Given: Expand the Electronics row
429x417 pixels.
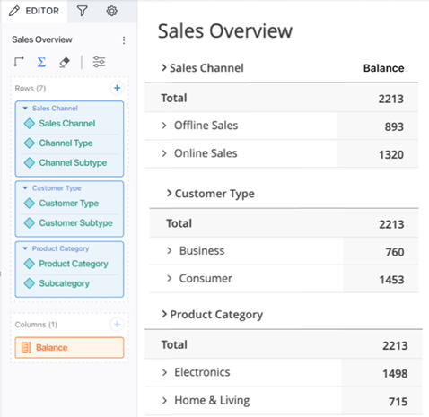Looking at the screenshot, I should [x=164, y=372].
